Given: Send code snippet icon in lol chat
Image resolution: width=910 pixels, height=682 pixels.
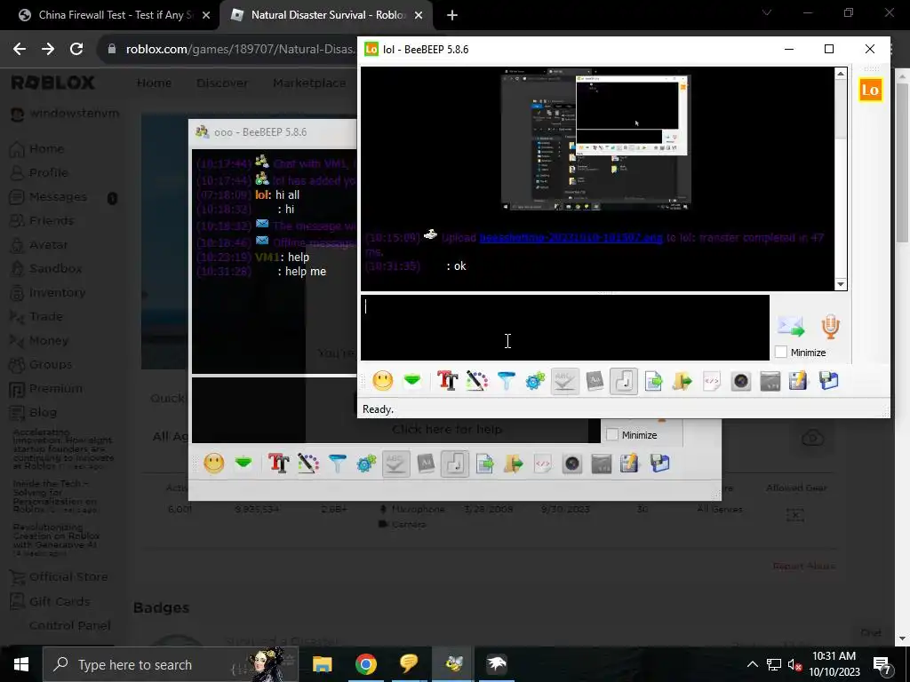Looking at the screenshot, I should tap(712, 381).
